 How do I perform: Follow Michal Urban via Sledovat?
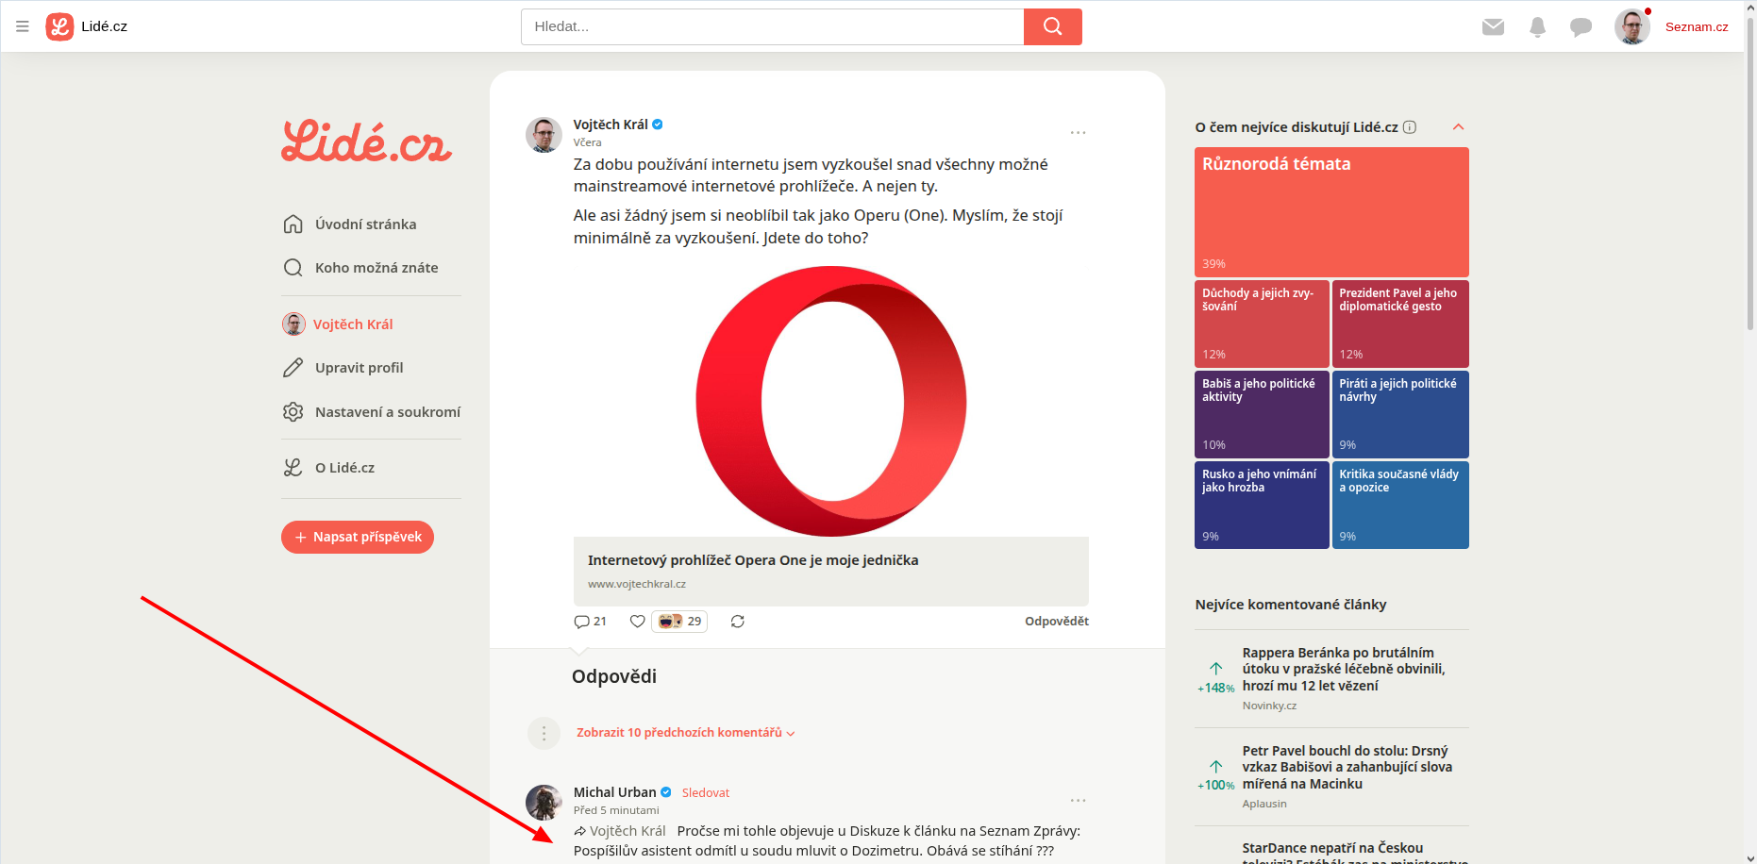point(705,793)
